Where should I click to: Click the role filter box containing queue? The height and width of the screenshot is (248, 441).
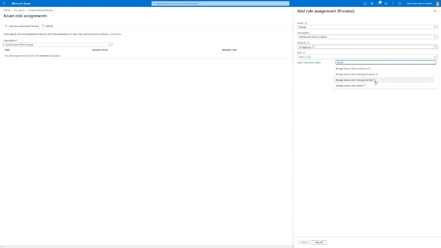pos(386,62)
